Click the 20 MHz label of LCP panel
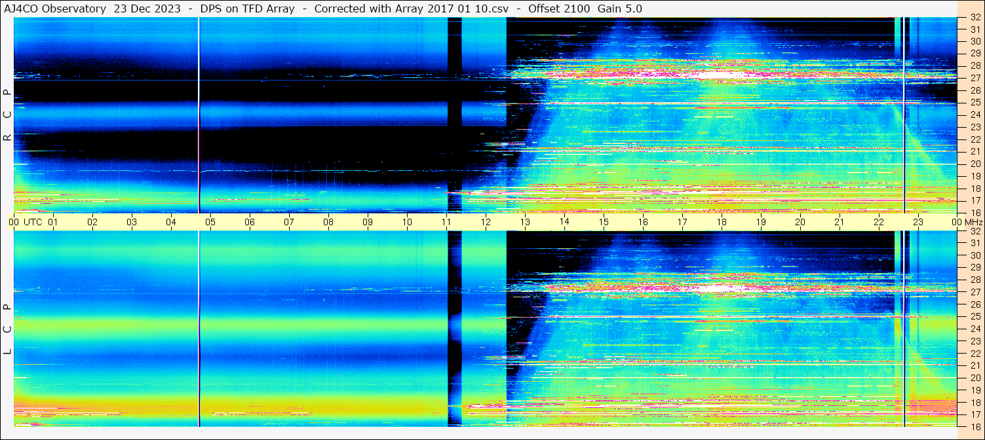 tap(975, 378)
